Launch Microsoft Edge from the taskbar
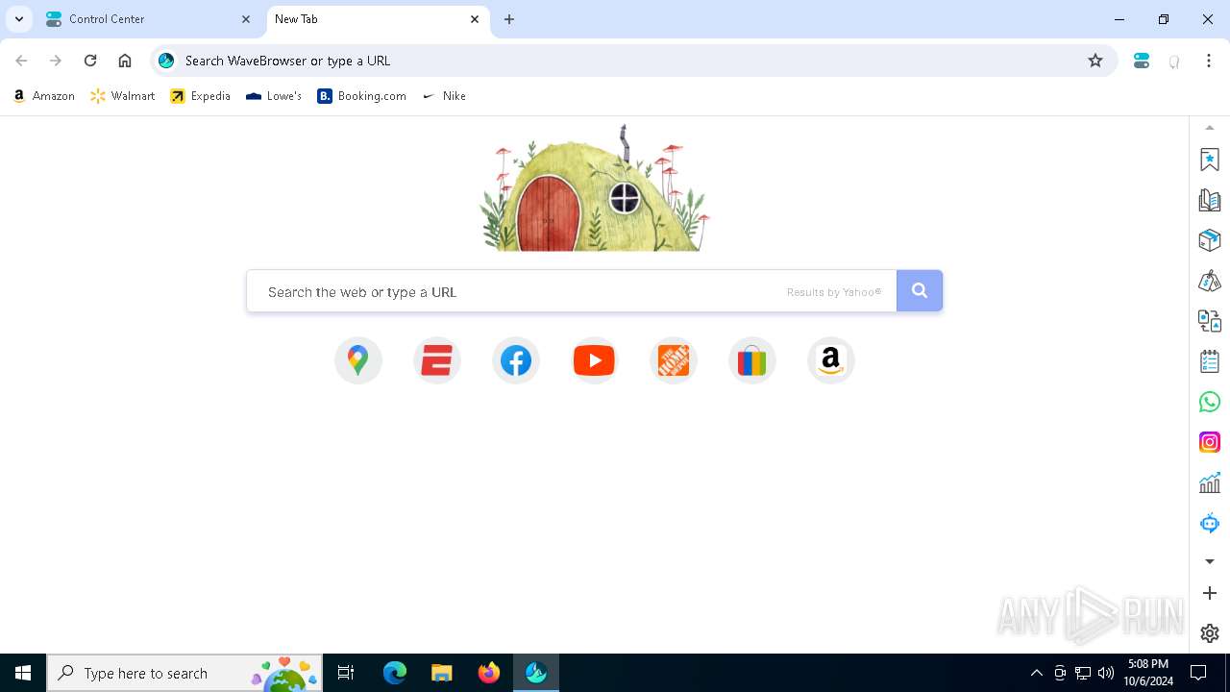1230x692 pixels. click(x=395, y=673)
